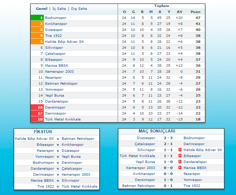Click orange position 5 badge in standings
The height and width of the screenshot is (195, 236).
pyautogui.click(x=37, y=41)
